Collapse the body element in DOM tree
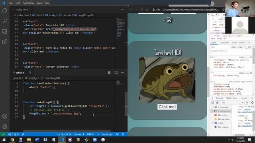255x143 pixels. click(x=213, y=30)
